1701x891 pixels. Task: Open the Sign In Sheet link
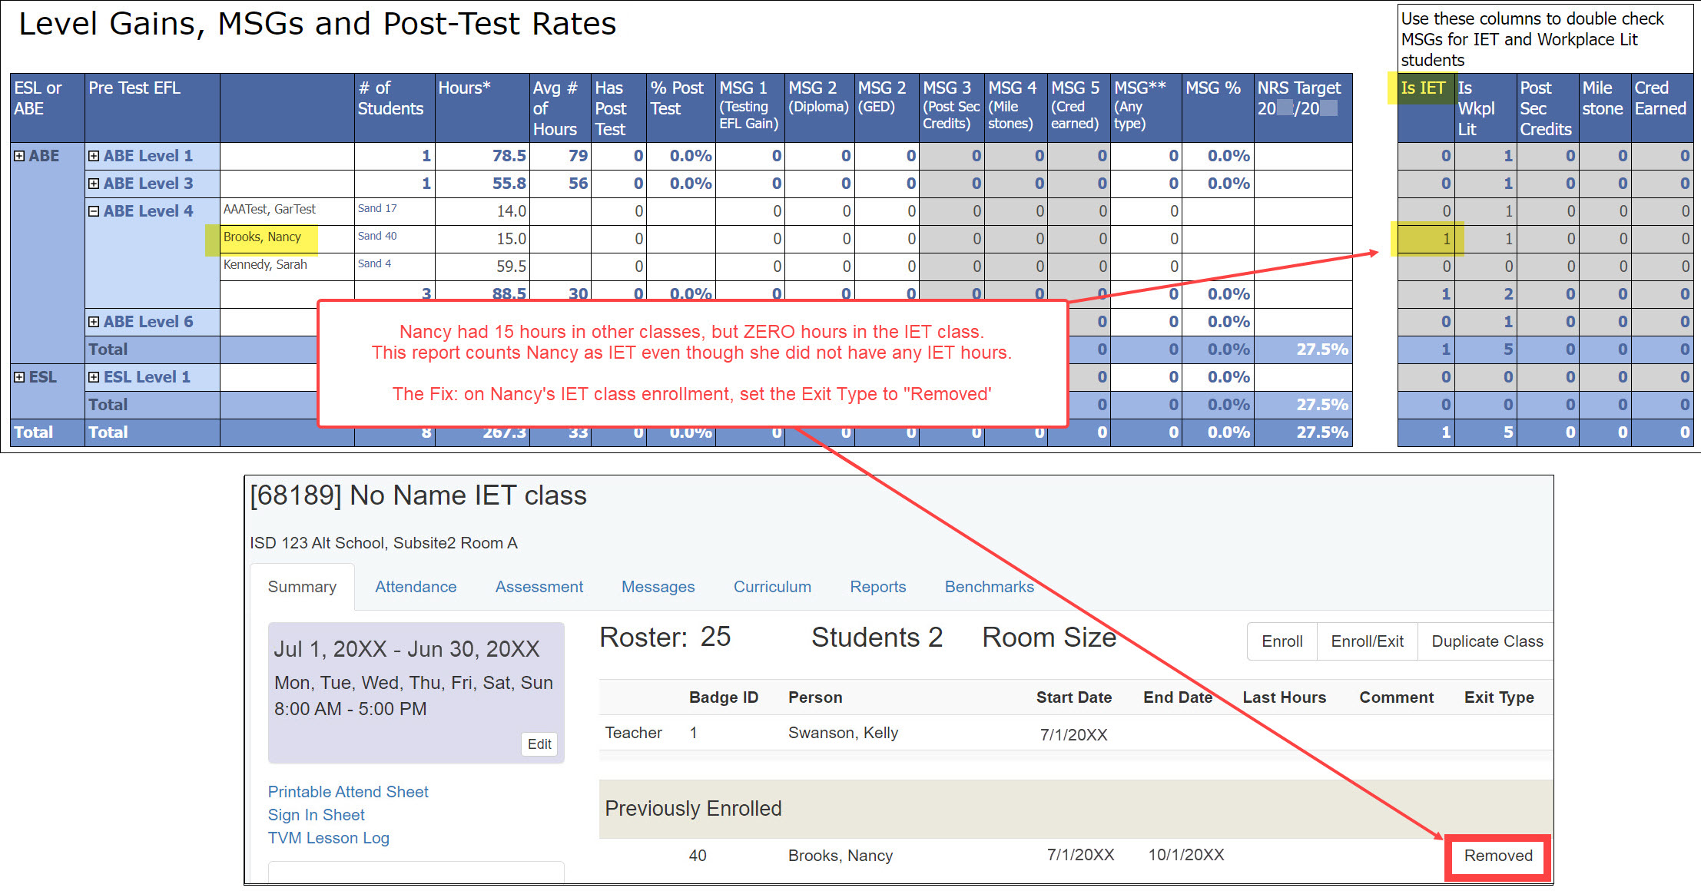316,815
